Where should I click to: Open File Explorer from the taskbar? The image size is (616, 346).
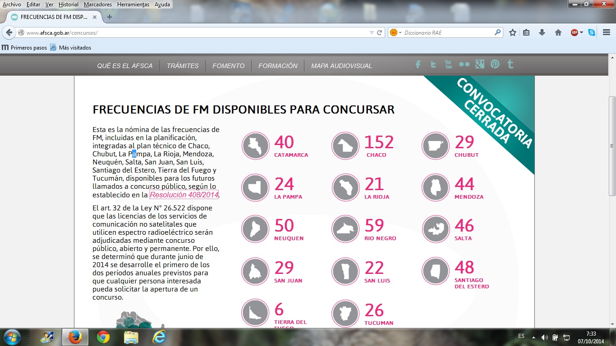(x=131, y=337)
